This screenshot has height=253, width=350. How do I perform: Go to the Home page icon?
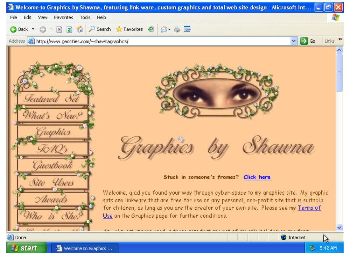tap(79, 29)
